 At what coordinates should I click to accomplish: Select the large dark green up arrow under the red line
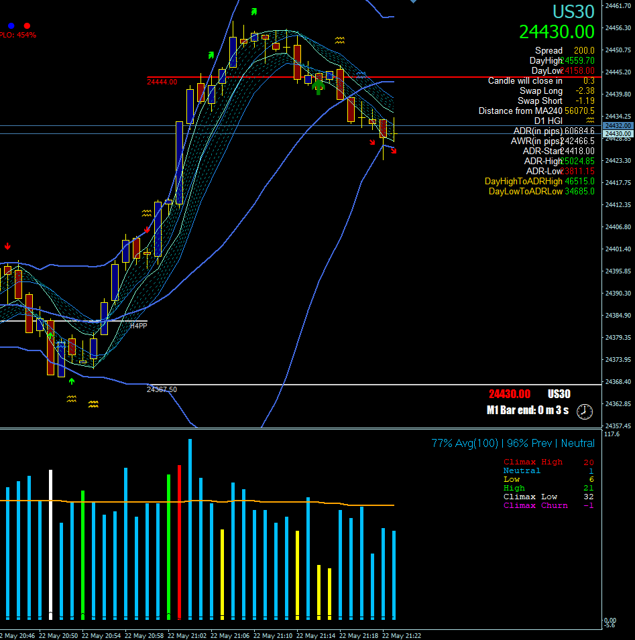(x=318, y=87)
